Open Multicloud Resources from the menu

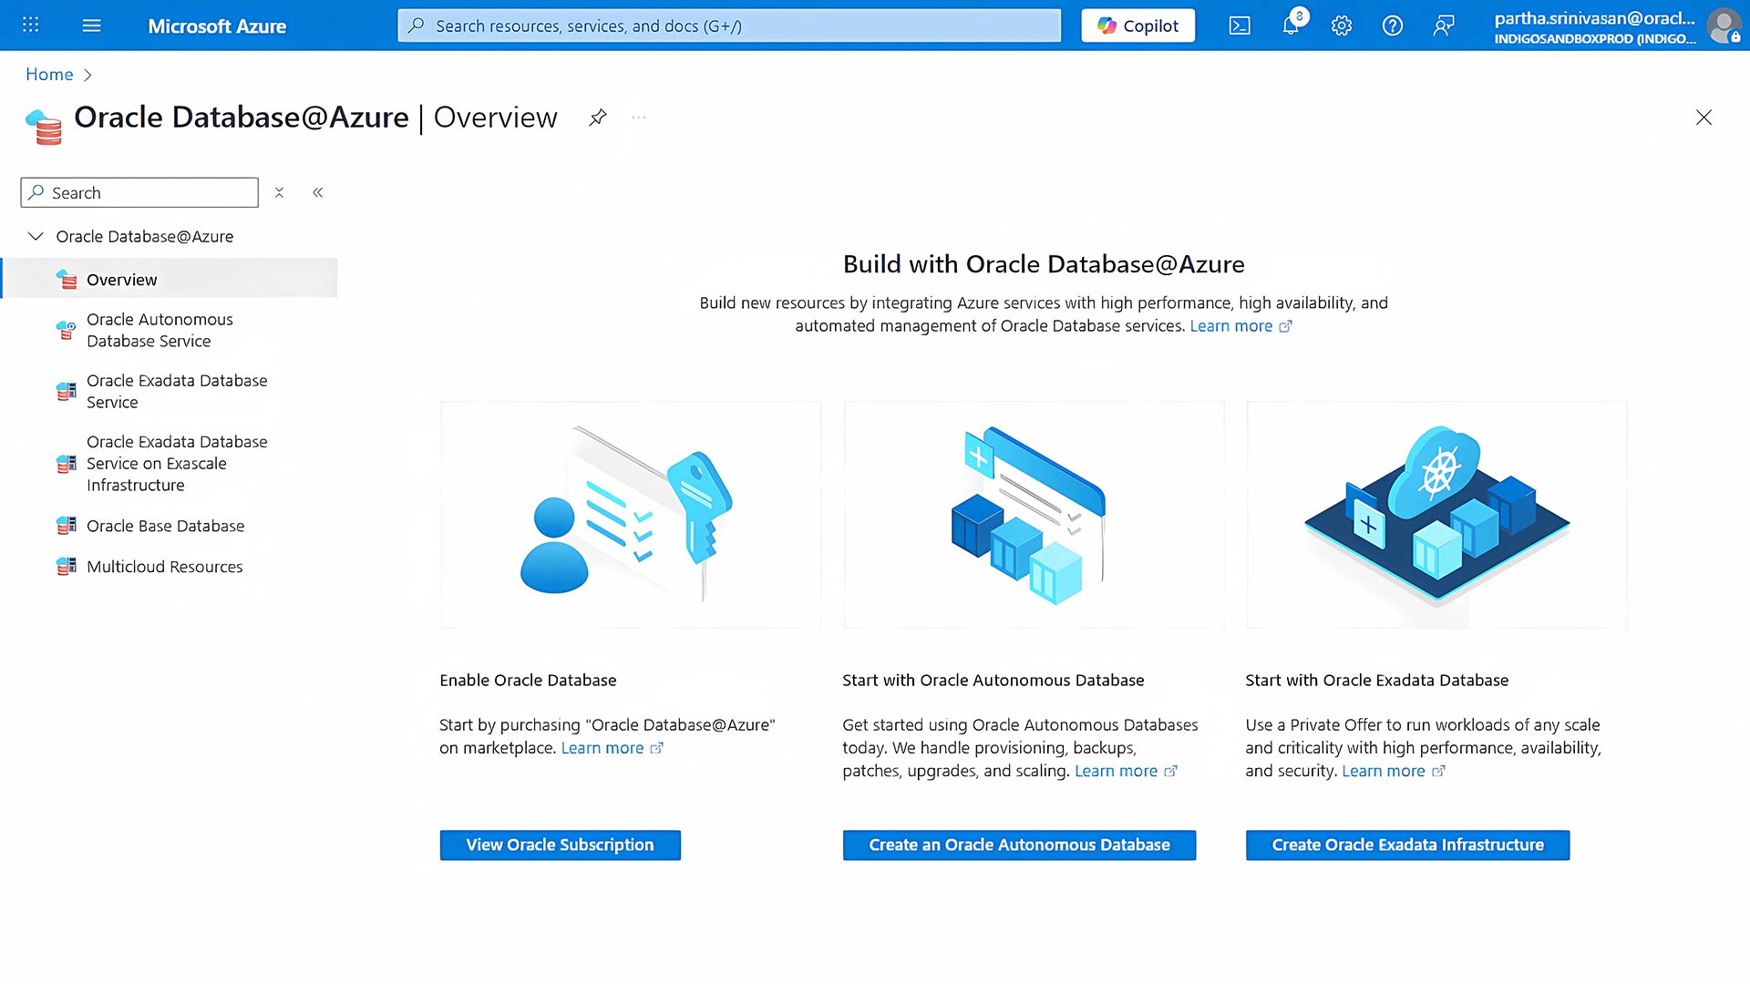pos(164,566)
